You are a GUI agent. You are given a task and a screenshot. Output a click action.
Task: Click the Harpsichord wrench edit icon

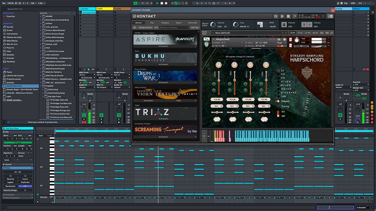click(206, 39)
